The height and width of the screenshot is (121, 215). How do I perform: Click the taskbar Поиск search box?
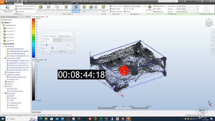coord(21,119)
